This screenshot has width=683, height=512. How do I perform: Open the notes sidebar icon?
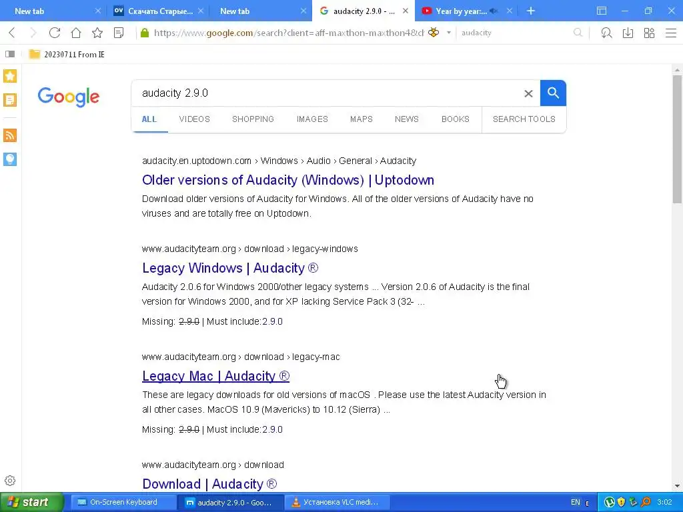(10, 100)
